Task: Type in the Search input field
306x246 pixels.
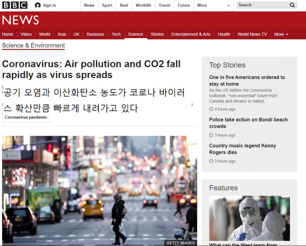Action: tap(262, 5)
